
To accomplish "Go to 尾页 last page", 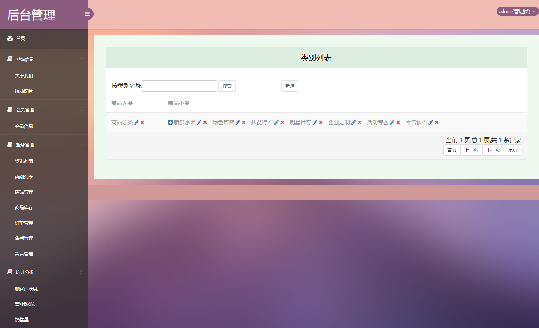I will point(512,150).
